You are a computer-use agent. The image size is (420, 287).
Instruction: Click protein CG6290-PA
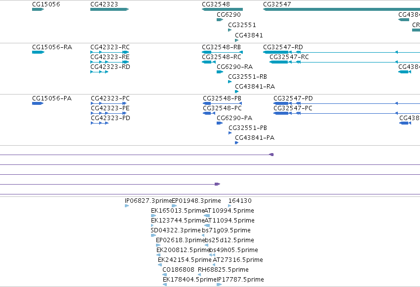tap(220, 123)
